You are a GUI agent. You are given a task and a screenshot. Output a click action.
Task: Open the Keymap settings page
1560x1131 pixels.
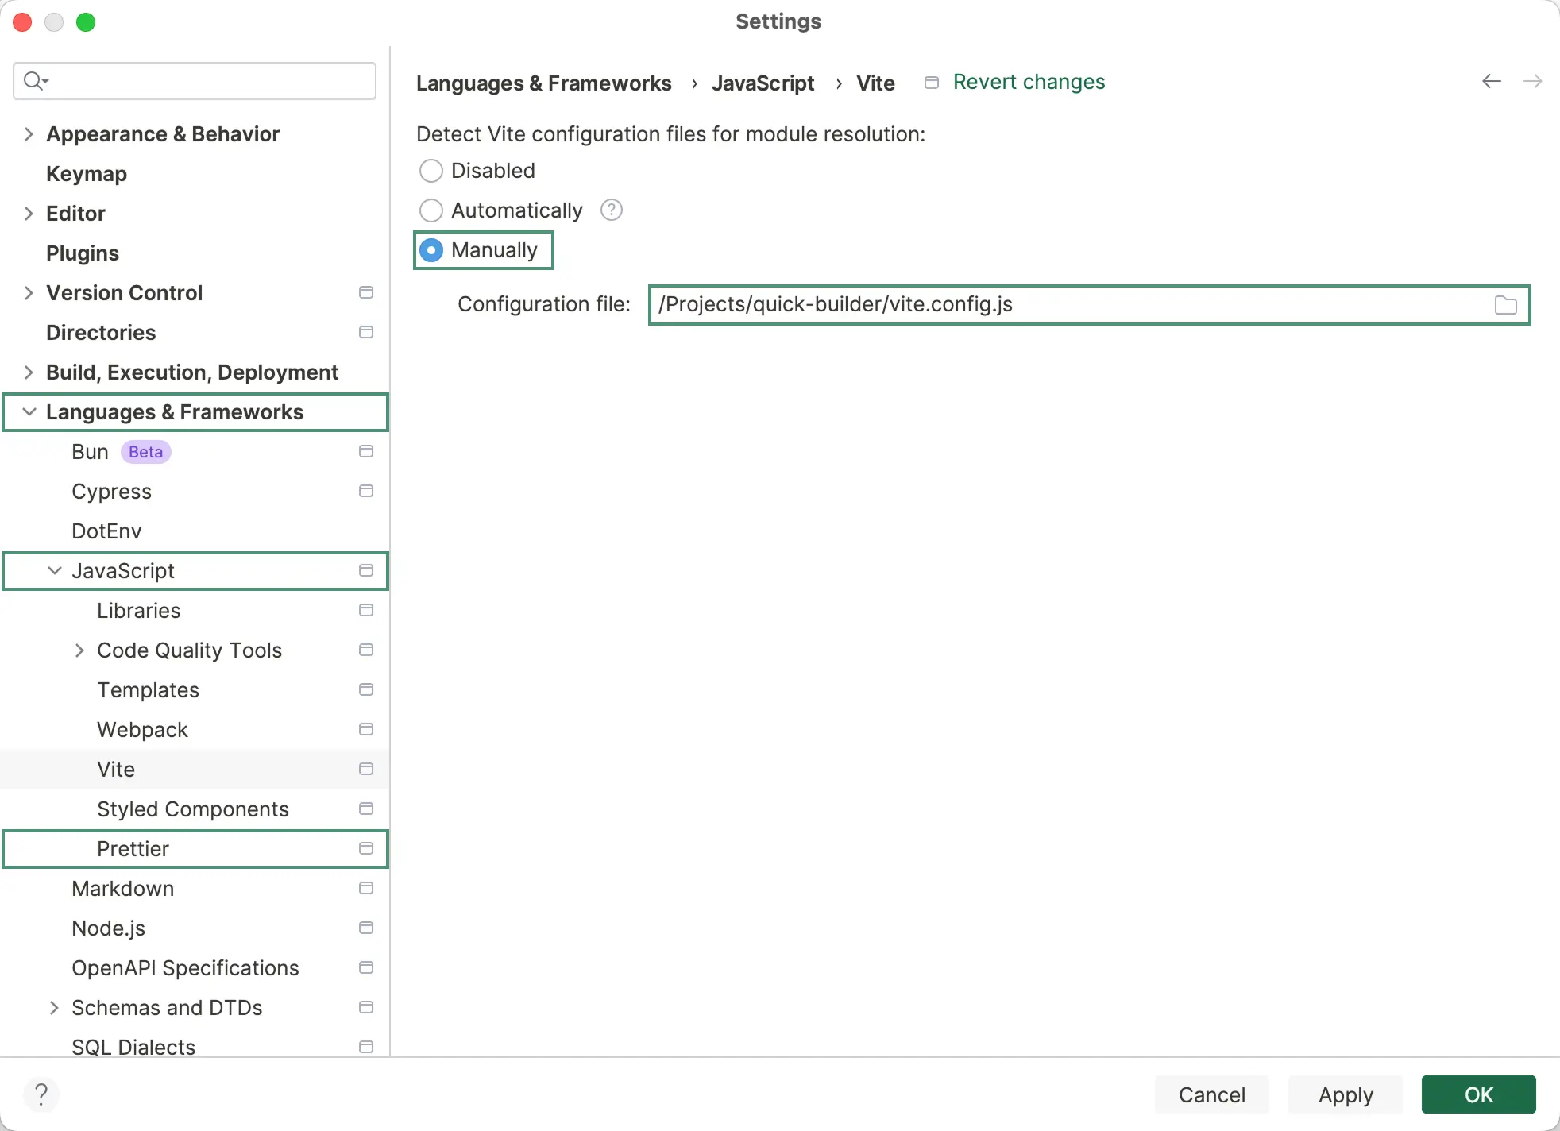[87, 174]
